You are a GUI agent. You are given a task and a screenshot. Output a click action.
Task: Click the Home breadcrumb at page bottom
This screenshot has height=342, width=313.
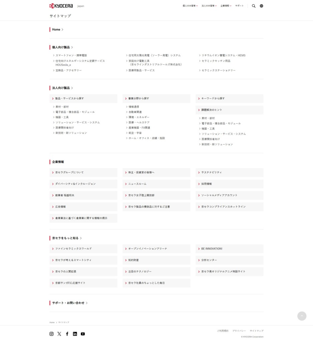pyautogui.click(x=52, y=322)
